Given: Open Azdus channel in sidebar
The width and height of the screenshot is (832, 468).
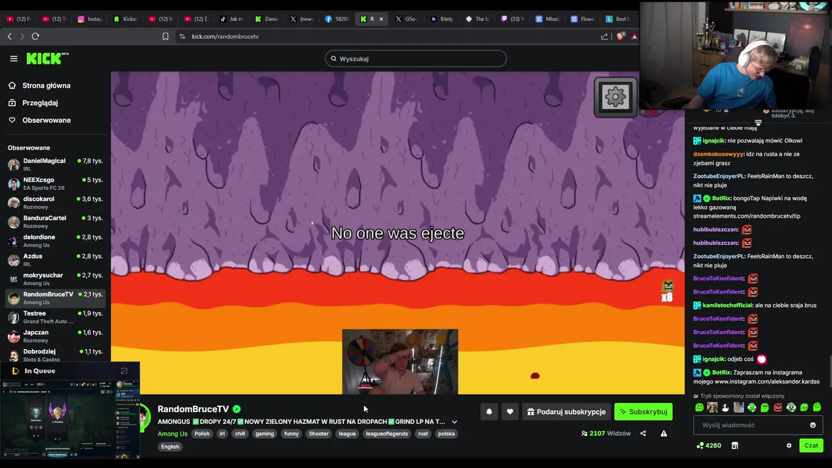Looking at the screenshot, I should [55, 260].
